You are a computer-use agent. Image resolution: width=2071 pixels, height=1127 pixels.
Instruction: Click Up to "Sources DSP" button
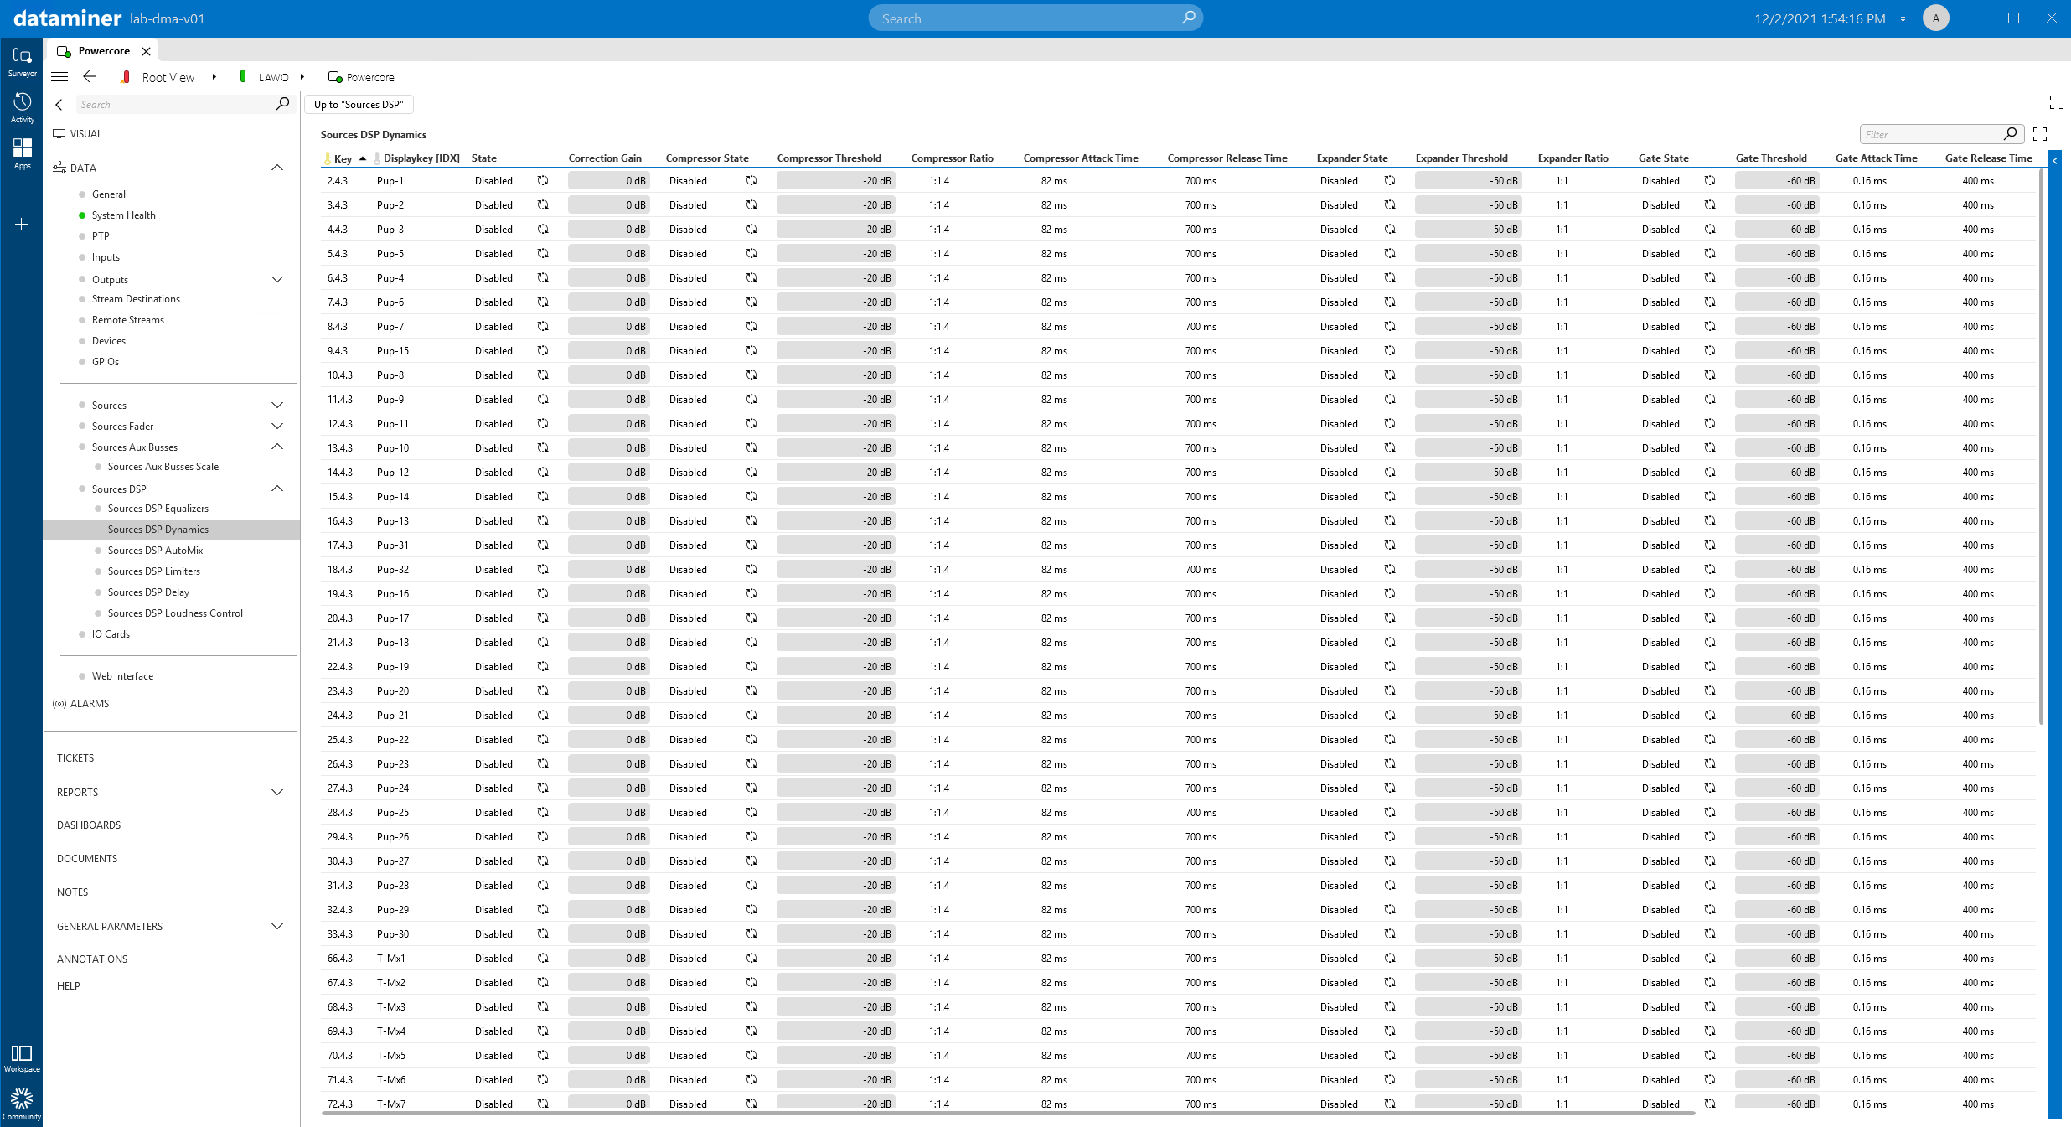[359, 104]
